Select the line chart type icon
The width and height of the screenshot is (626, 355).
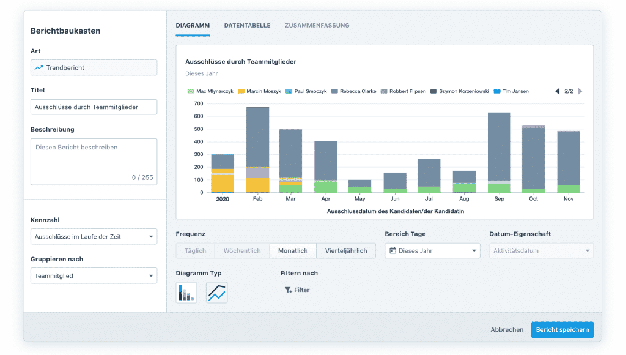click(x=216, y=293)
